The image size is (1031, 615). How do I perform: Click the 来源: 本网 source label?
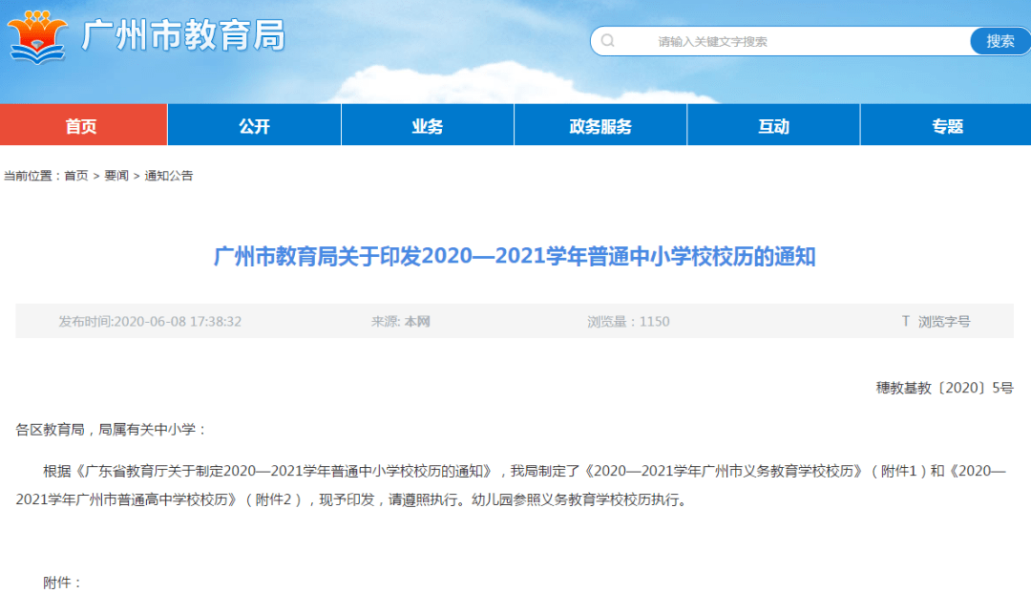pos(400,321)
